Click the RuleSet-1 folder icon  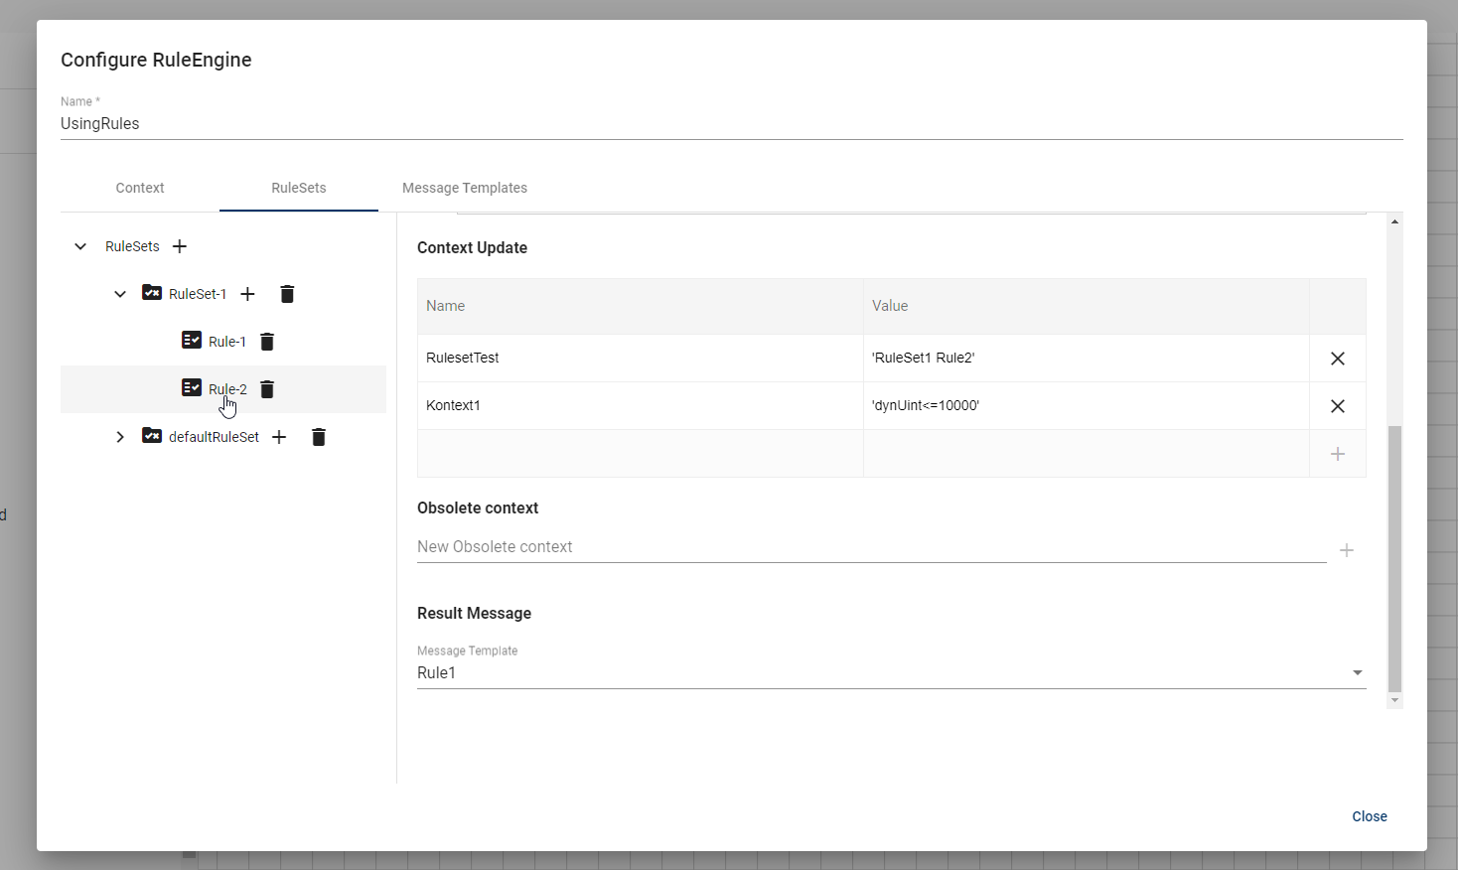point(152,293)
